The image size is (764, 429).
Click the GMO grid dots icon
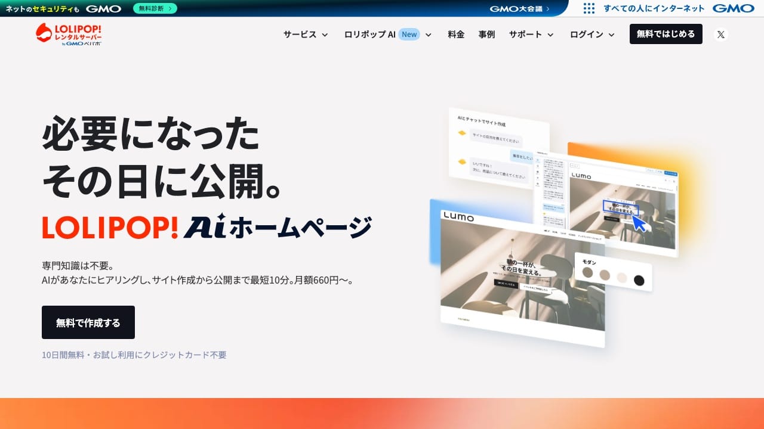tap(589, 8)
